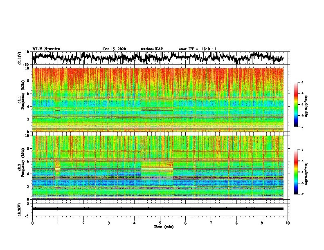
Task: Click the ch.1 voltage waveform trace
Action: [x=158, y=58]
